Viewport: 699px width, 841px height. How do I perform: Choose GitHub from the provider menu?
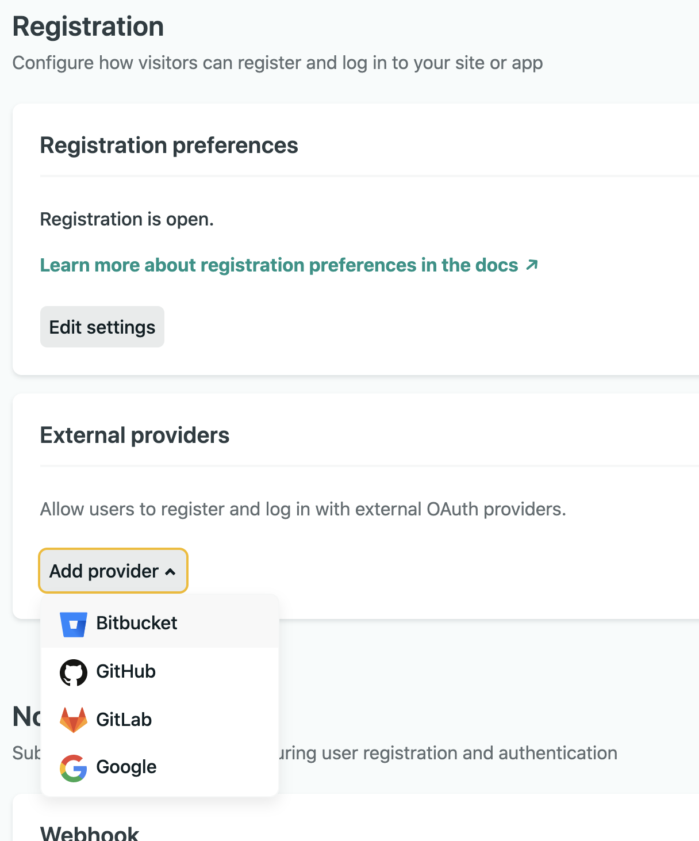(x=126, y=671)
